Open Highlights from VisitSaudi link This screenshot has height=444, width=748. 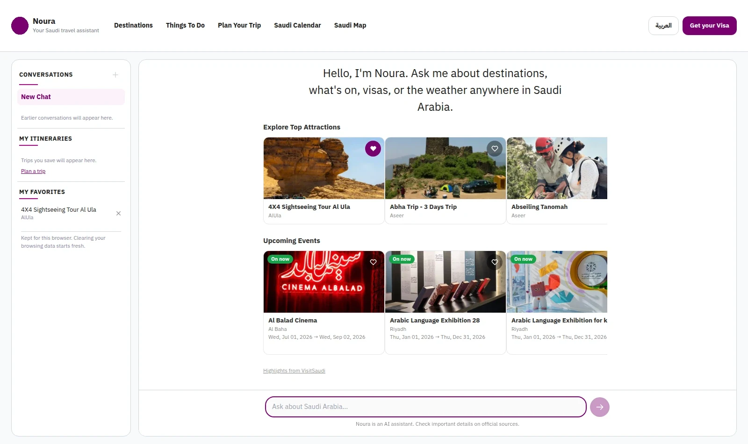click(294, 371)
